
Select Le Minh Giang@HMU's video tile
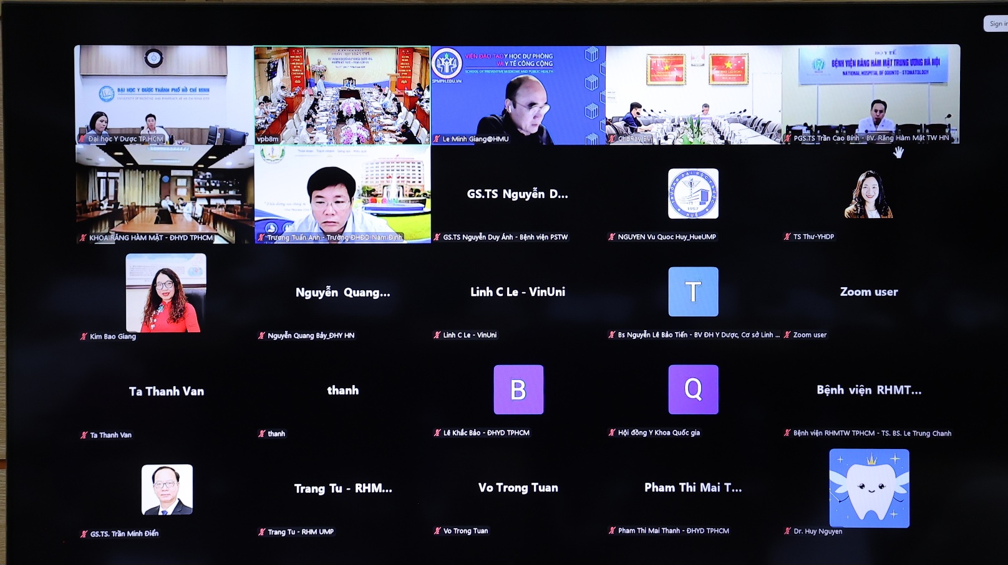point(518,95)
